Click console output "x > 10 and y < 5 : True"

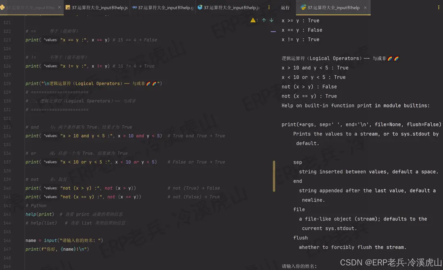[x=315, y=68]
